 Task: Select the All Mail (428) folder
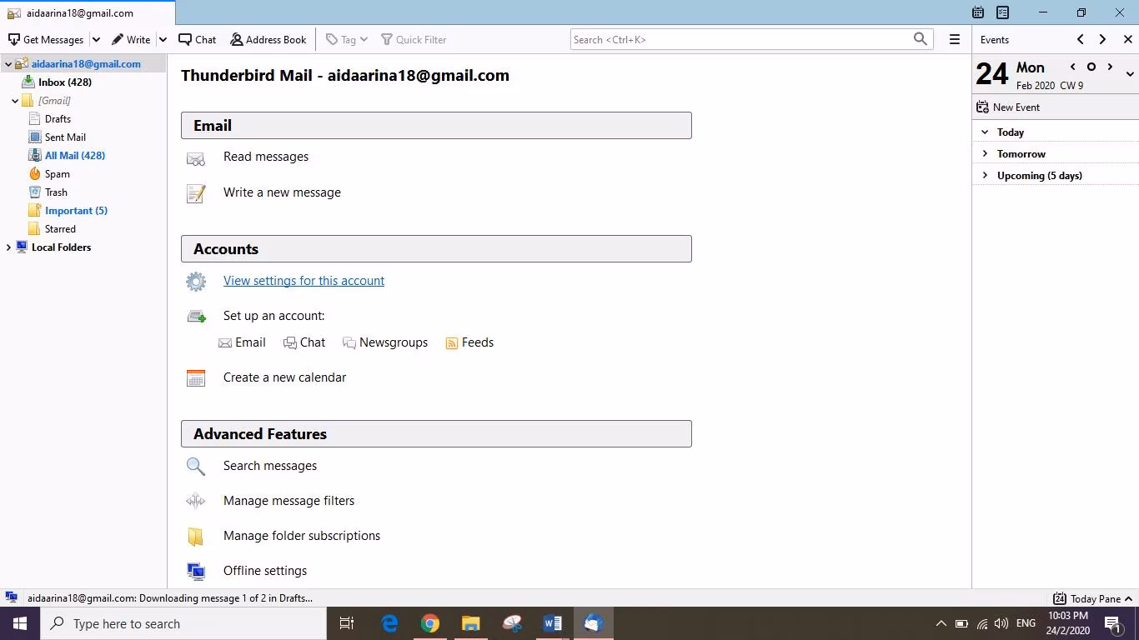[75, 156]
